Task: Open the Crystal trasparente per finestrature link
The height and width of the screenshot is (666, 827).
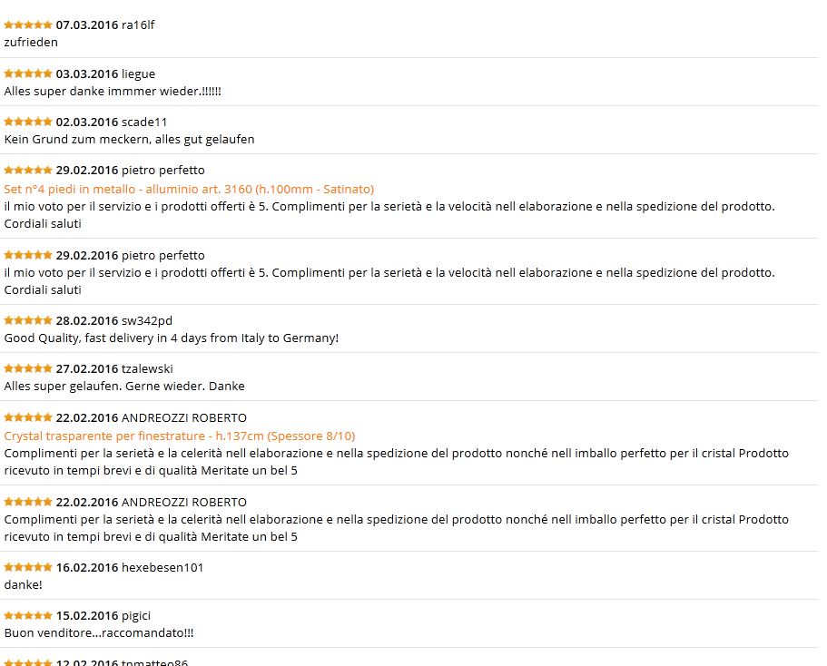Action: [x=180, y=436]
